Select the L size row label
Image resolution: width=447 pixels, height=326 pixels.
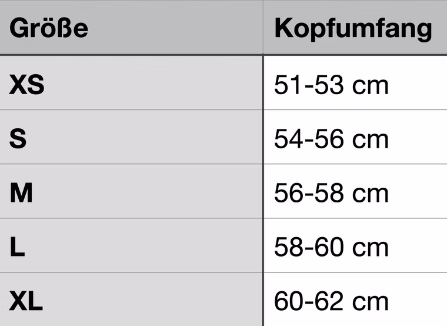coord(17,247)
